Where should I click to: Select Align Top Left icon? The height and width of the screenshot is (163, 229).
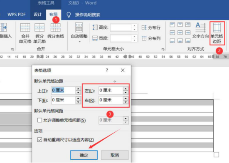click(x=172, y=25)
